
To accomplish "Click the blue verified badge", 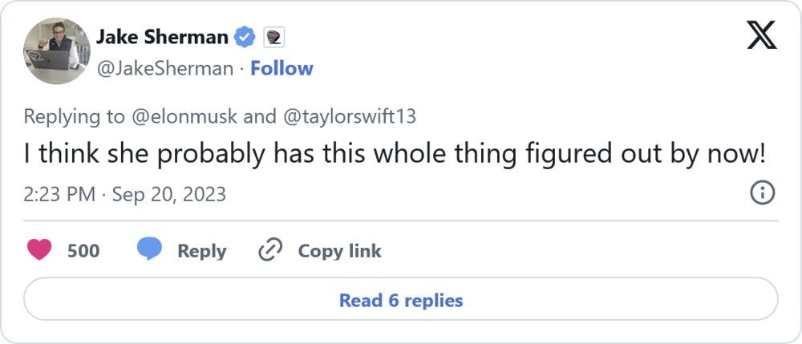I will 245,36.
